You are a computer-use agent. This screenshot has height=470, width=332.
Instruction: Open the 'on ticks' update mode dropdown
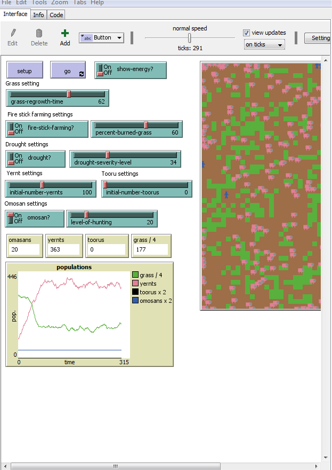[264, 45]
